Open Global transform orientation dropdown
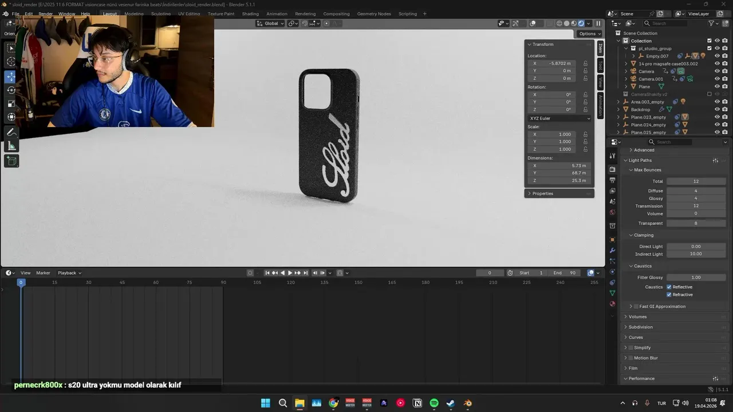The width and height of the screenshot is (733, 412). click(x=270, y=23)
